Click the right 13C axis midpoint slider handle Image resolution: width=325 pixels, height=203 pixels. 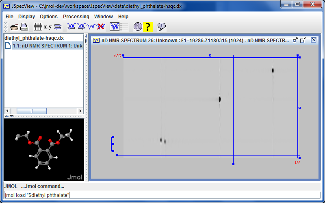(299, 108)
